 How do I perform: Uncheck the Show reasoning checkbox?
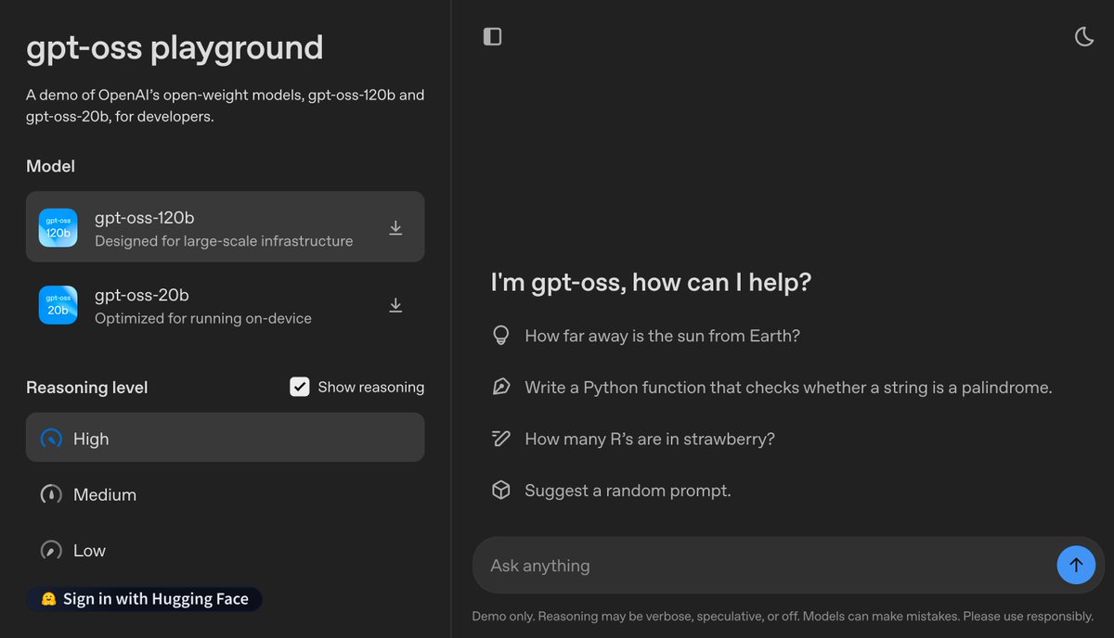point(299,387)
